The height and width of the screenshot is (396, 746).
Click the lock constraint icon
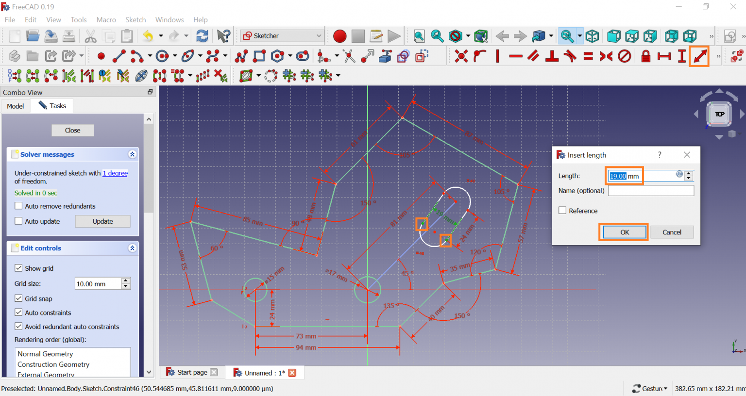645,56
